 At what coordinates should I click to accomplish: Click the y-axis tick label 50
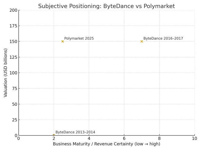pos(14,104)
